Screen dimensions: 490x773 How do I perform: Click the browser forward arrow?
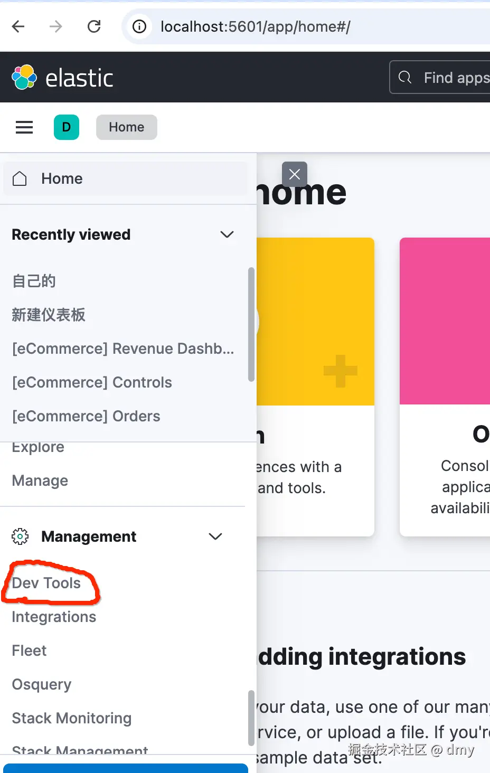[x=56, y=26]
